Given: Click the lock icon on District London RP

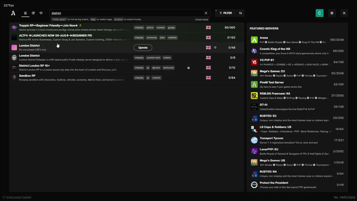Looking at the screenshot, I should pyautogui.click(x=189, y=68).
